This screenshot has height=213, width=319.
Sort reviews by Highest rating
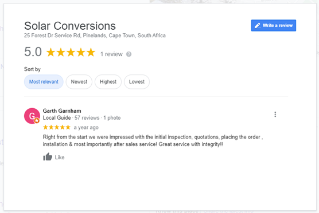tap(108, 82)
